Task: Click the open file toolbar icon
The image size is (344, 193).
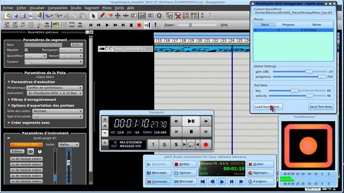Action: (x=15, y=16)
